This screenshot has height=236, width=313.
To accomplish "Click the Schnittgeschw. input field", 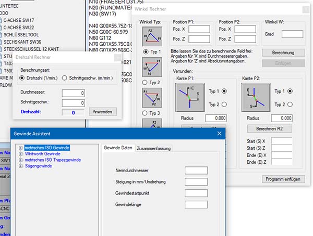I will pos(73,103).
